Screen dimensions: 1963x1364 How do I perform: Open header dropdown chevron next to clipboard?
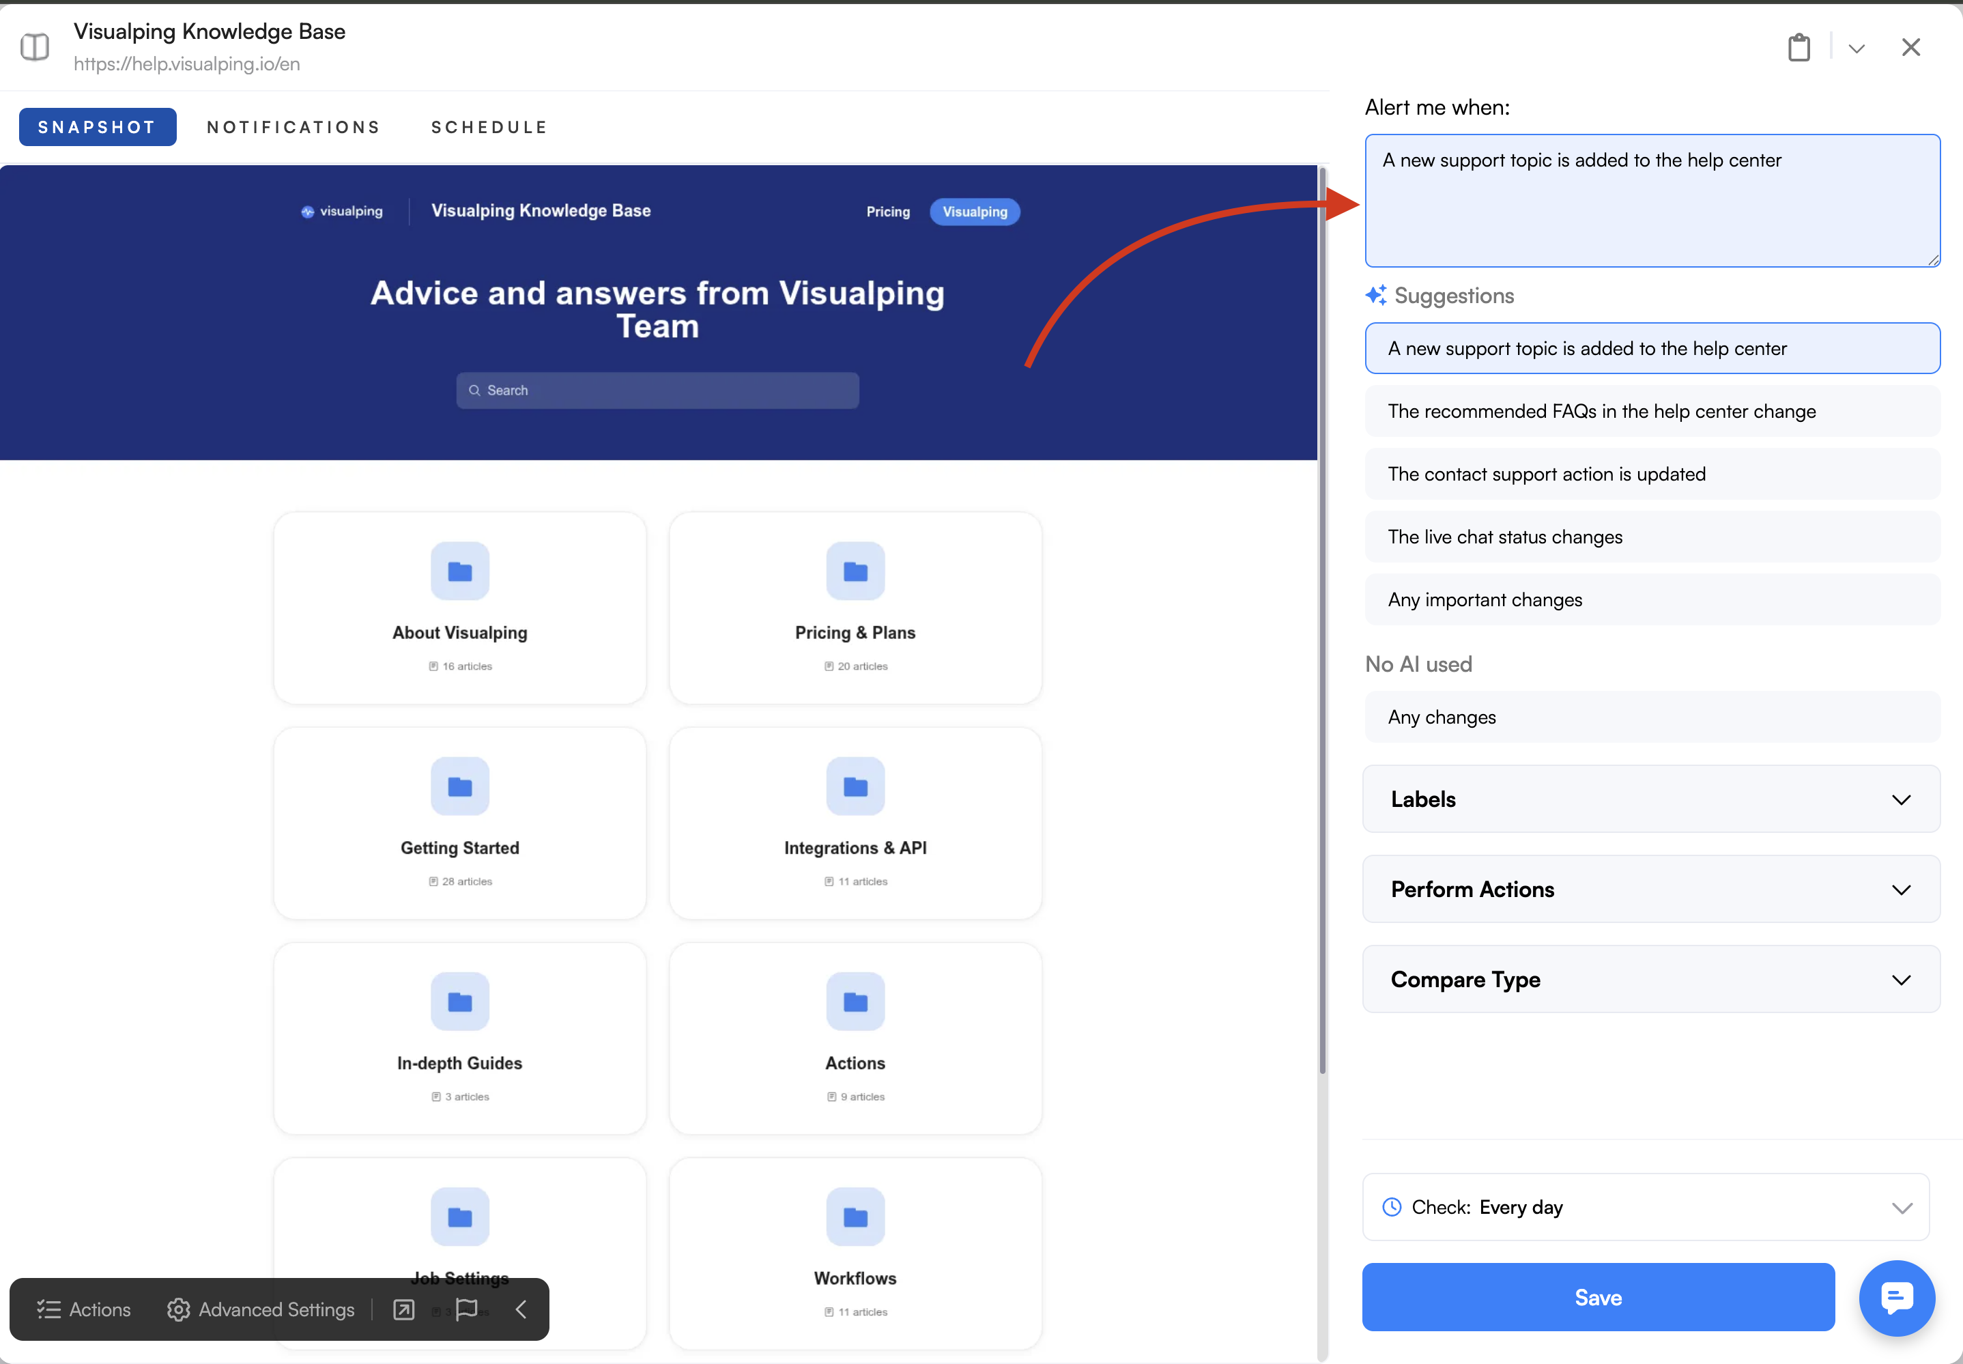(x=1857, y=48)
